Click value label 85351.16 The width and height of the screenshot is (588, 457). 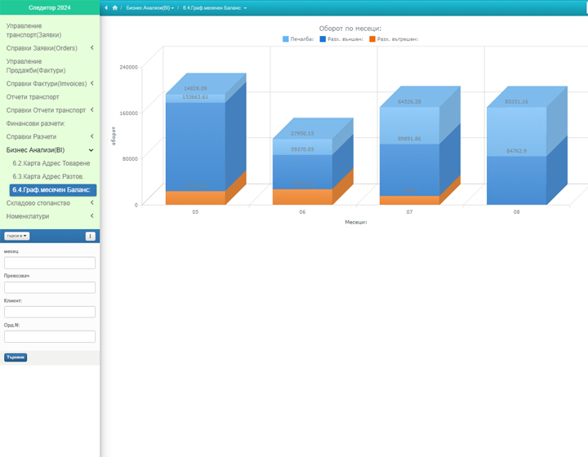[x=516, y=101]
